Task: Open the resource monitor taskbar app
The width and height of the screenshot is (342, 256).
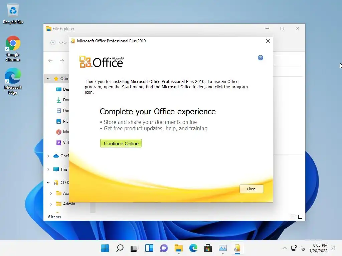Action: coord(223,248)
